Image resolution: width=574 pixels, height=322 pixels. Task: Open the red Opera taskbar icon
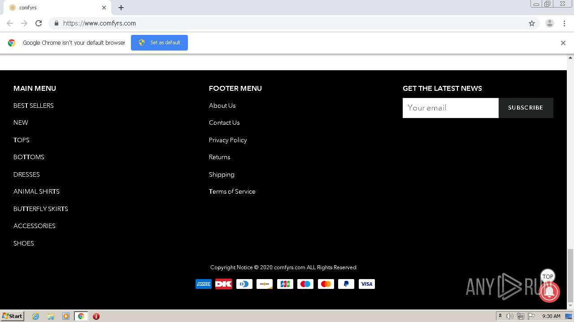[x=96, y=316]
